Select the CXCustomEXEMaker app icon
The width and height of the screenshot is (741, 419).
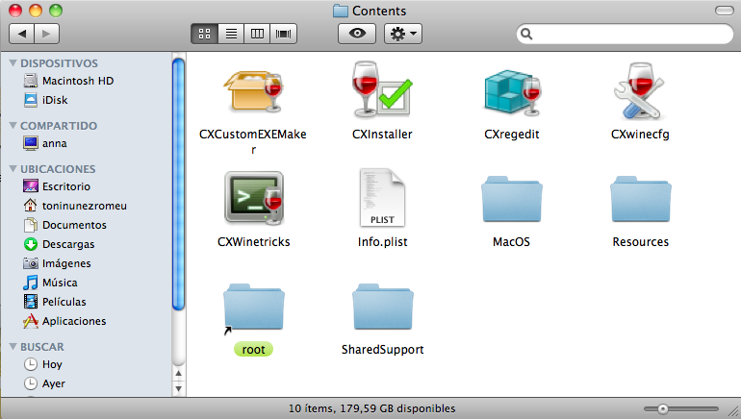point(254,91)
